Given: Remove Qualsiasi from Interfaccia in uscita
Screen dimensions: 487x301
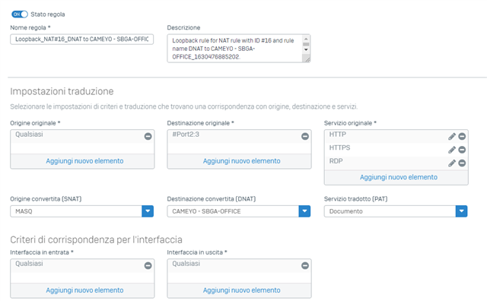Looking at the screenshot, I should [305, 265].
